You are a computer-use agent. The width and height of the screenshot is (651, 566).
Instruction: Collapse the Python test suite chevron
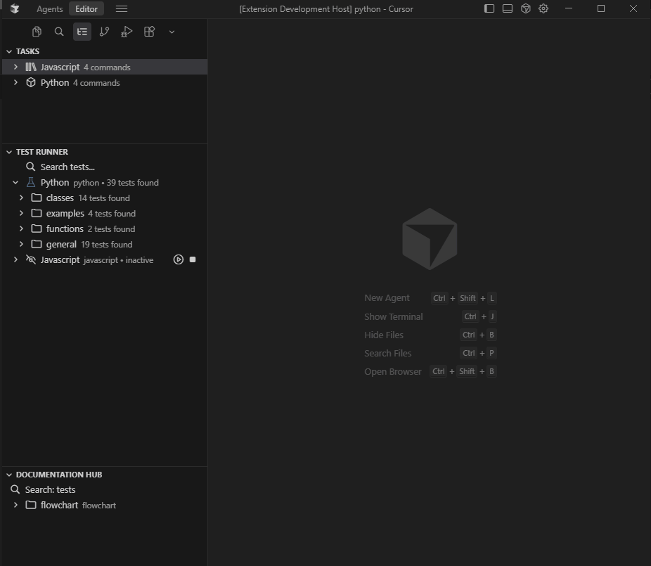(15, 182)
